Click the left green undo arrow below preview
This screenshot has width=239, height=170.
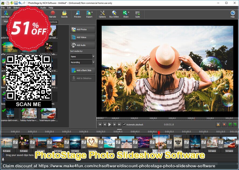pyautogui.click(x=230, y=124)
